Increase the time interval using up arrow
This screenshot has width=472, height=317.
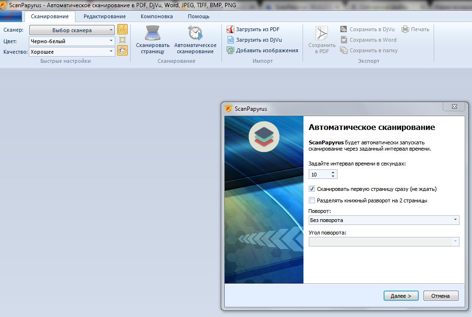[333, 173]
